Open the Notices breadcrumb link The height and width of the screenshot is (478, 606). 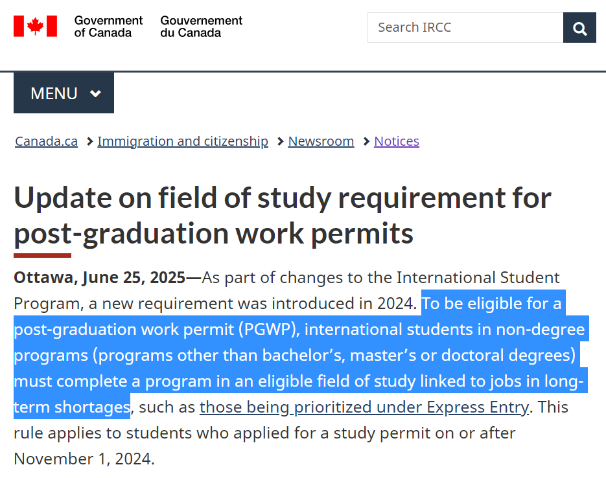pyautogui.click(x=397, y=141)
